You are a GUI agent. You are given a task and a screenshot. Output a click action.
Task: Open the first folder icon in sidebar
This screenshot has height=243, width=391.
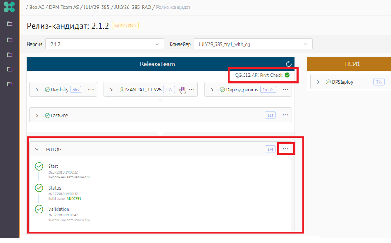10,24
